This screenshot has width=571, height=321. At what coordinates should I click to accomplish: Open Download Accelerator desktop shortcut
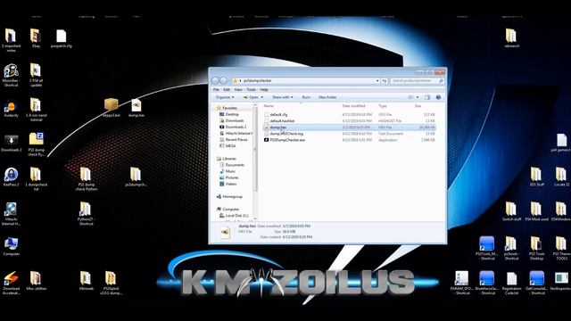11,283
